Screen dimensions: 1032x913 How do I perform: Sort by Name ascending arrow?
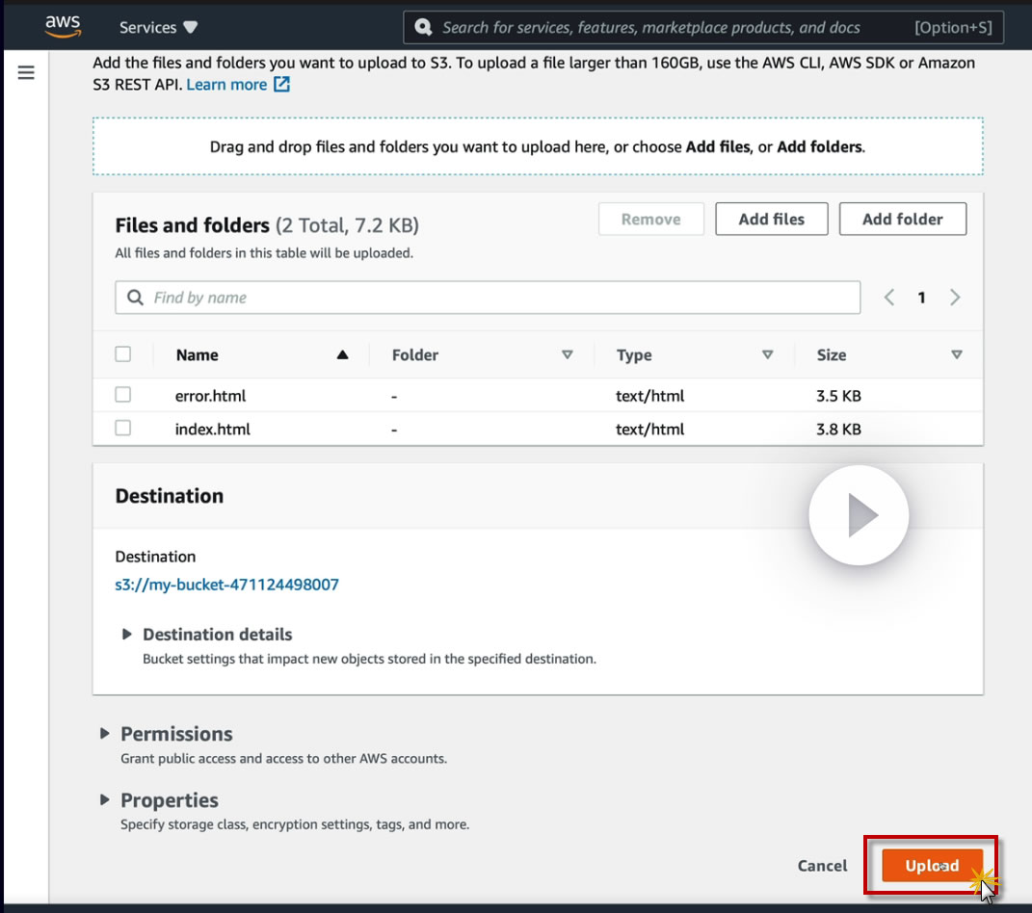point(342,354)
